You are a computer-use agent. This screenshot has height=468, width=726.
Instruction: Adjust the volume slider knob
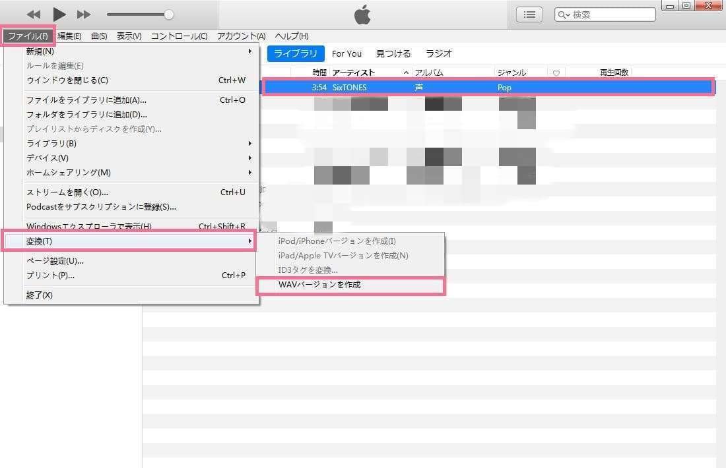169,15
